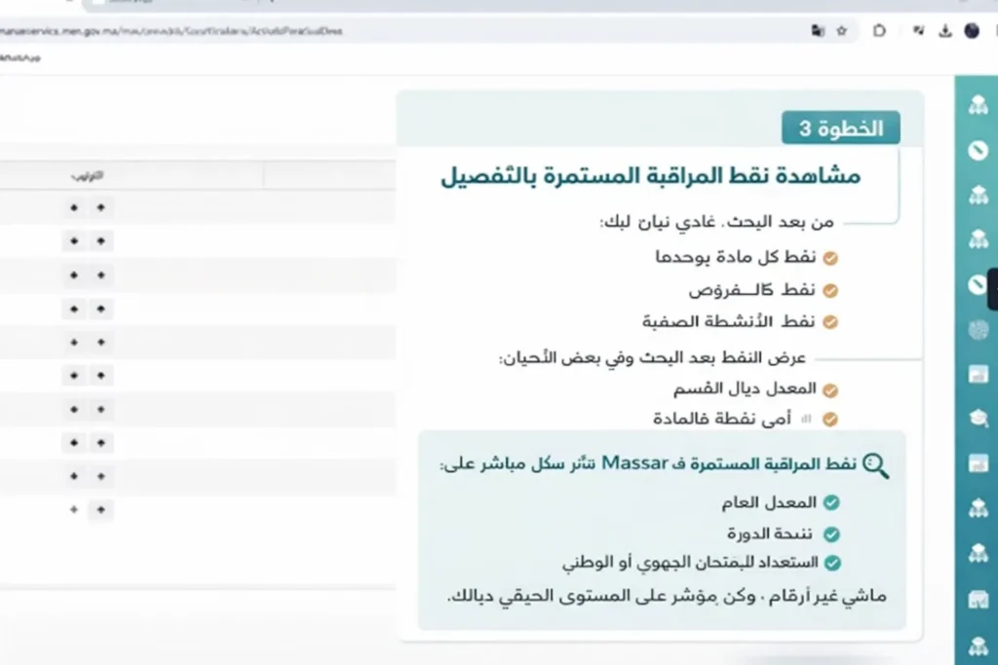Screen dimensions: 998x665
Task: Collapse the second row using its down arrow
Action: [x=73, y=240]
